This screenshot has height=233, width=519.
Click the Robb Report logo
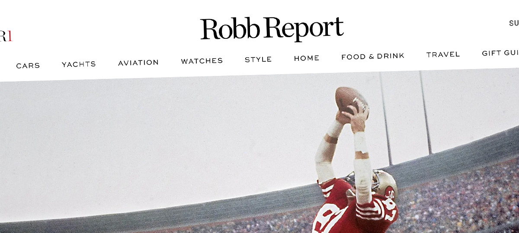click(272, 29)
